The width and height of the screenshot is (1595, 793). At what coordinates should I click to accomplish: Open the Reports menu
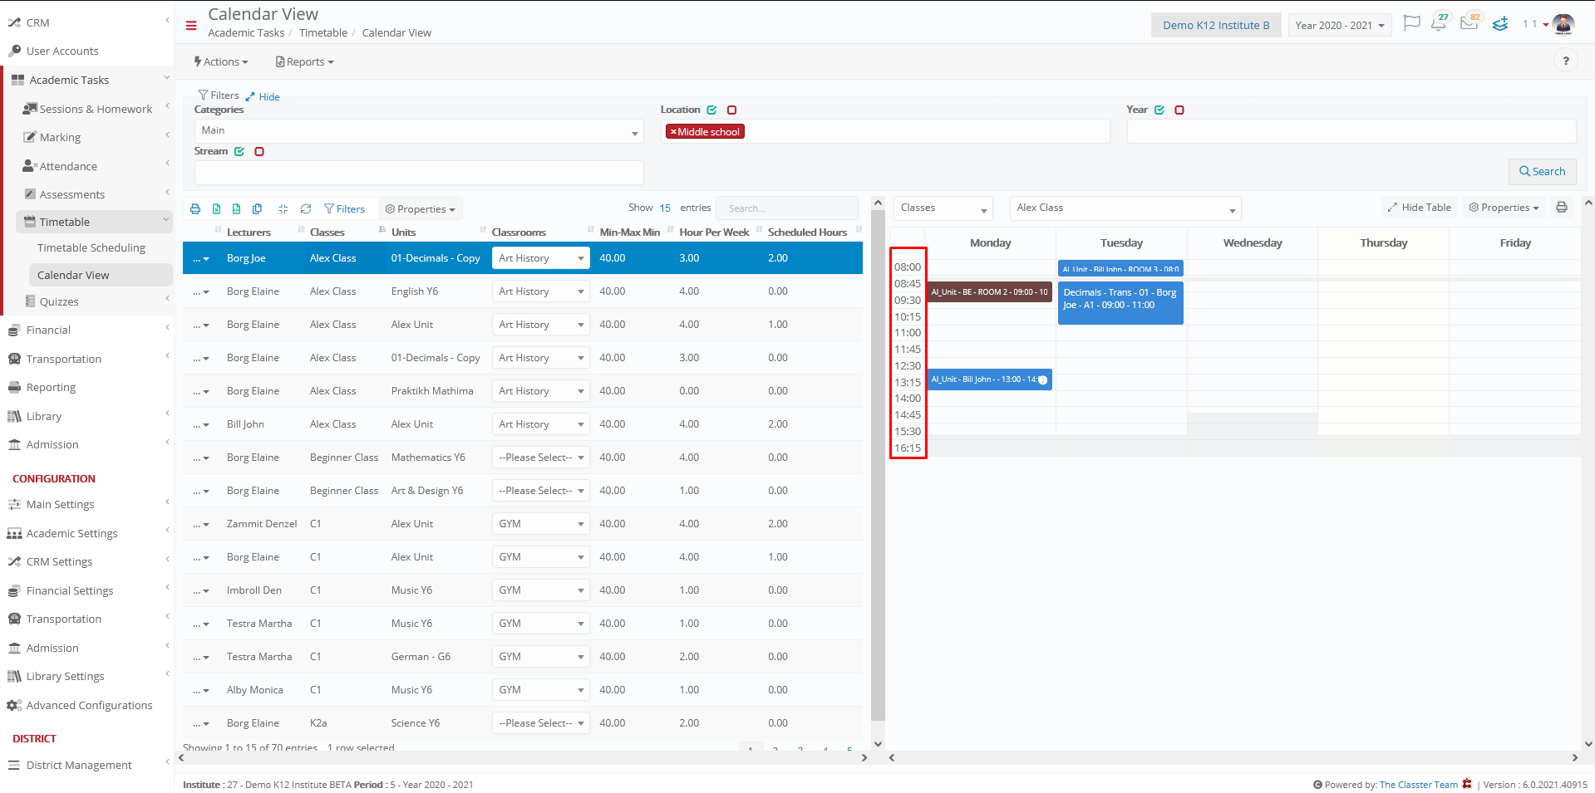coord(304,61)
